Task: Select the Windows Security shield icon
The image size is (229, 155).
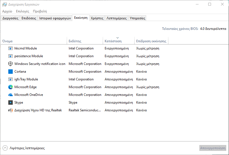Action: click(11, 64)
